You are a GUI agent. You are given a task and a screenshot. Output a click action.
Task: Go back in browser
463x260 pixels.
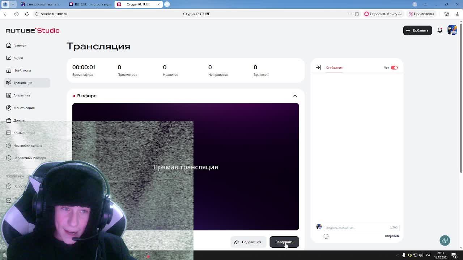(5, 14)
